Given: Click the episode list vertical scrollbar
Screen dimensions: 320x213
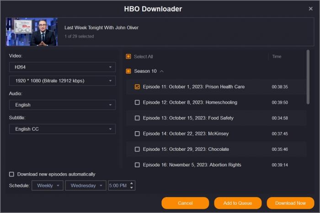Looking at the screenshot, I should click(x=308, y=77).
